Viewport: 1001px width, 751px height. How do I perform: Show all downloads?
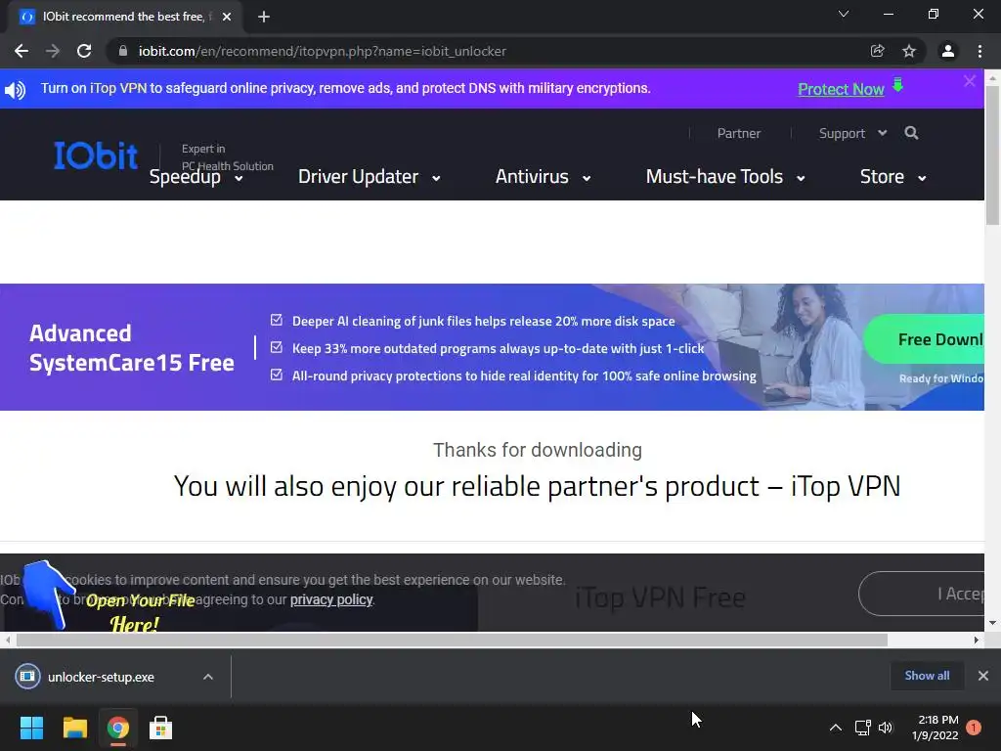point(927,676)
